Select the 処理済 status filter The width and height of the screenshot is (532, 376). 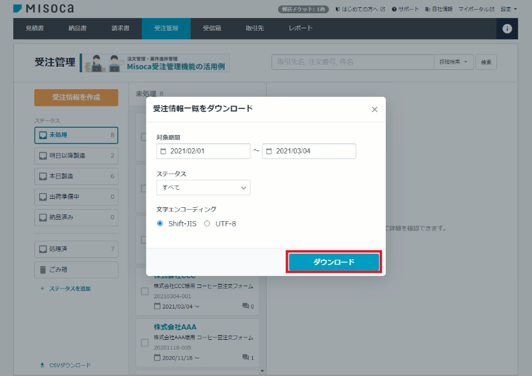tap(76, 249)
